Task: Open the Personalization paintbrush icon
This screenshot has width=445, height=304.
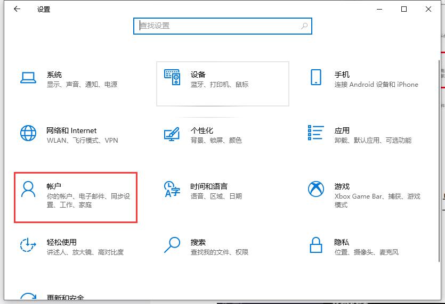Action: [x=172, y=134]
